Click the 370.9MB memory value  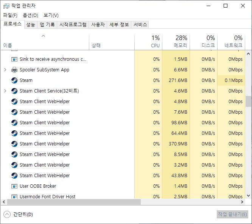178,144
